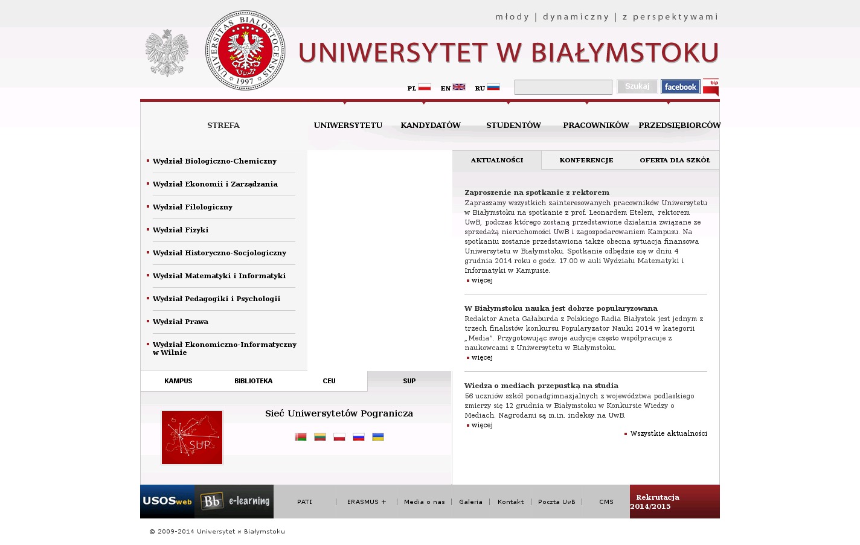The width and height of the screenshot is (860, 545).
Task: Switch to the KONFERENCJE tab
Action: coord(586,160)
